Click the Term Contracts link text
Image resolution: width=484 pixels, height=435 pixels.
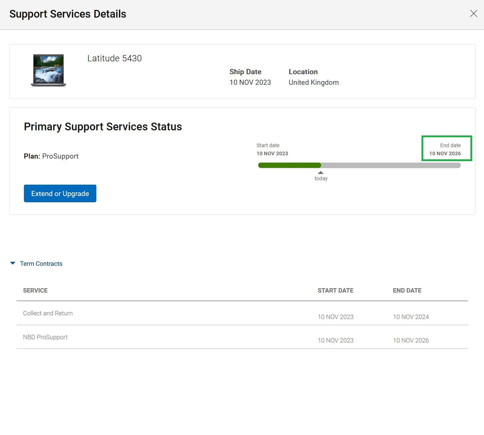point(41,263)
